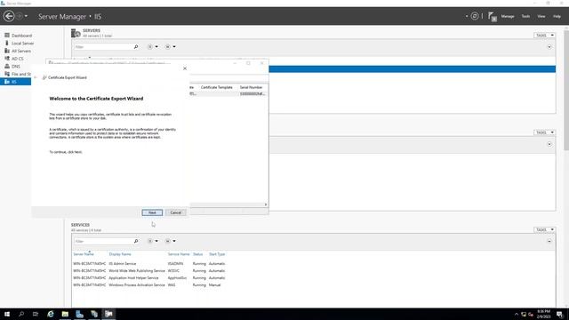Screen dimensions: 569x320
Task: Sort services by Status column
Action: (197, 254)
